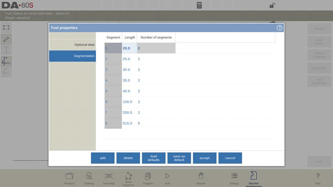333x187 pixels.
Task: Select the Optional data tab
Action: (72, 45)
